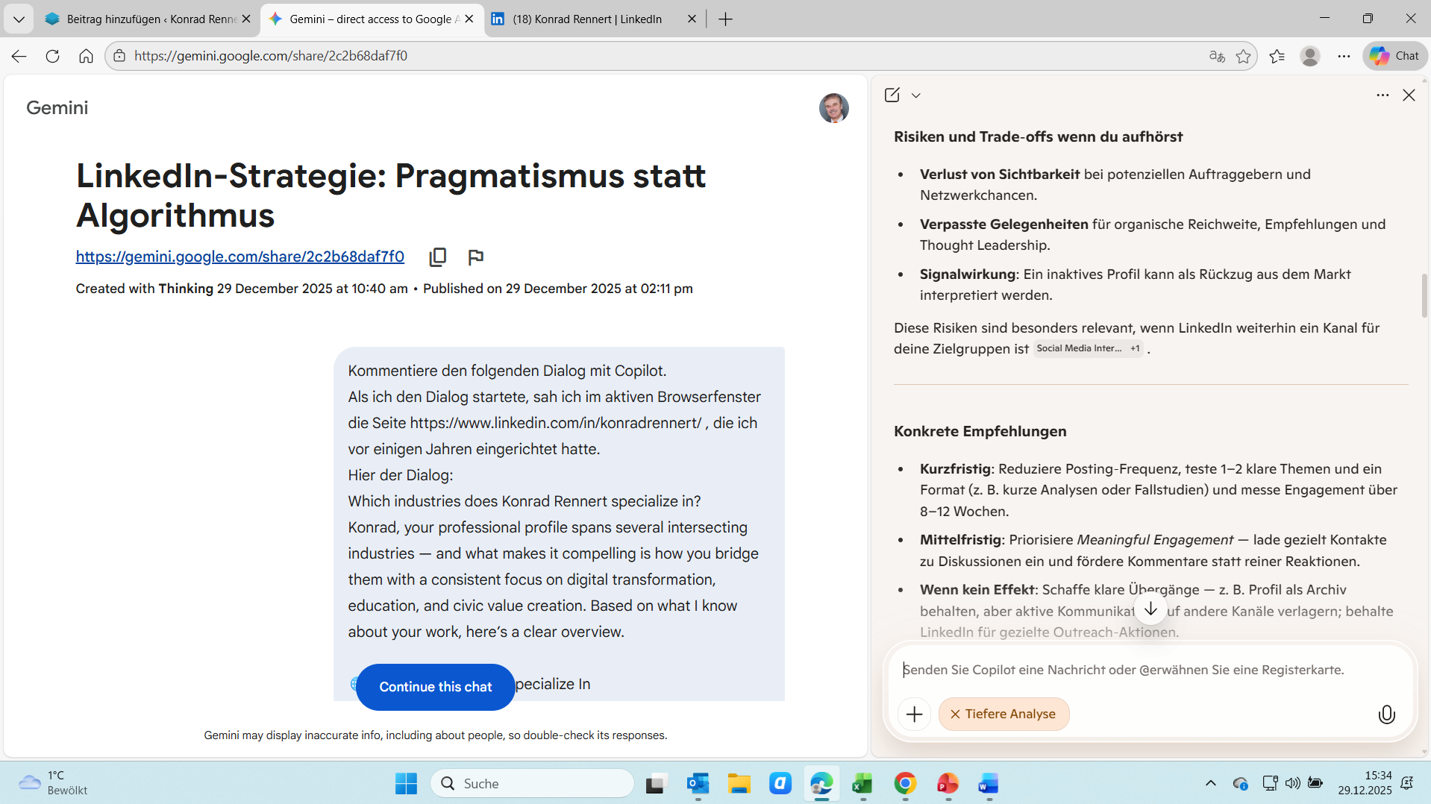The width and height of the screenshot is (1431, 804).
Task: Copy the shared Gemini link
Action: coord(438,257)
